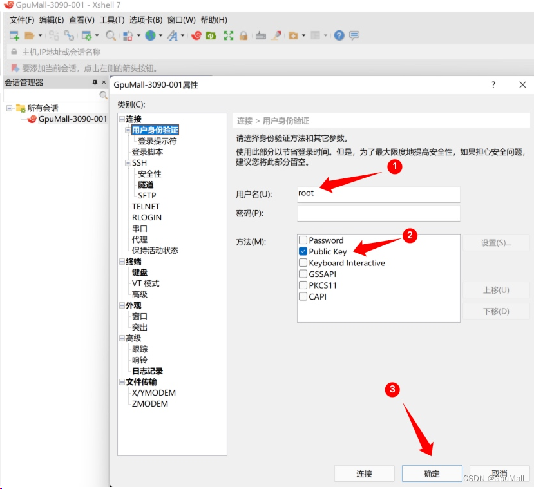Click the lock screen icon in toolbar
The width and height of the screenshot is (534, 489).
point(243,35)
